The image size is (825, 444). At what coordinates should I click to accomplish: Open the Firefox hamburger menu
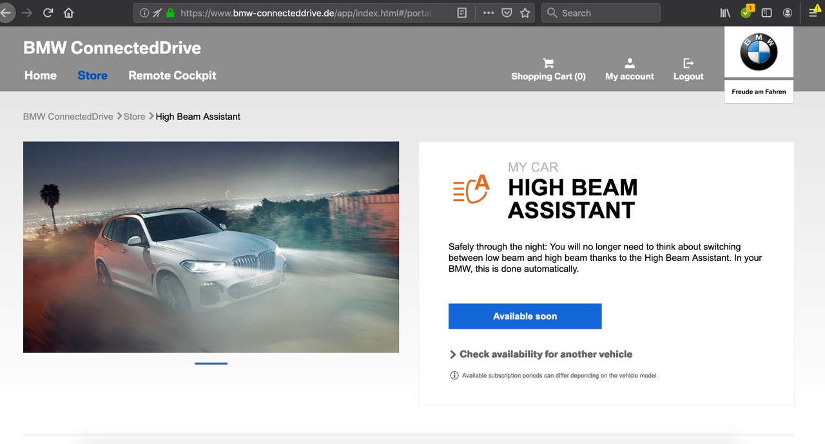(x=813, y=12)
